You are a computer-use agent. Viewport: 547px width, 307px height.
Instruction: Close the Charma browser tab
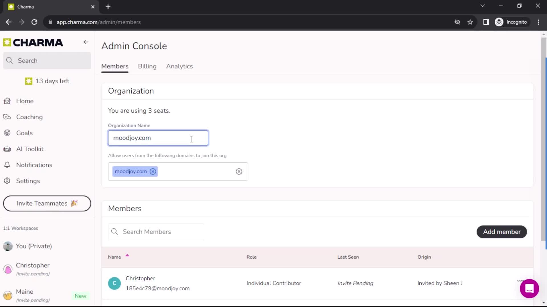click(93, 7)
